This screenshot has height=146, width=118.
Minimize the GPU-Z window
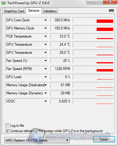pyautogui.click(x=91, y=2)
